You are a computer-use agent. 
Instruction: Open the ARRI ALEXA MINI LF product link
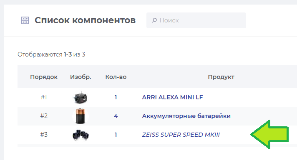pos(172,97)
